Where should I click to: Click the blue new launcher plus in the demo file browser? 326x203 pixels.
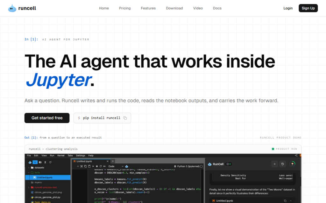[x=35, y=162]
